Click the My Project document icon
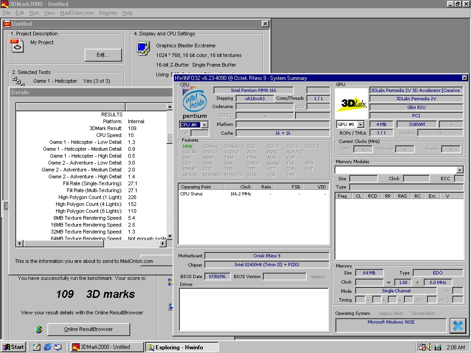 [17, 46]
